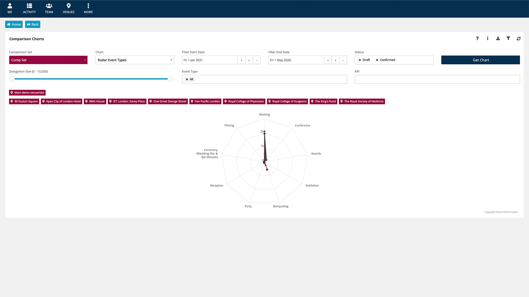Image resolution: width=529 pixels, height=297 pixels.
Task: Click the download chart icon
Action: coord(498,38)
